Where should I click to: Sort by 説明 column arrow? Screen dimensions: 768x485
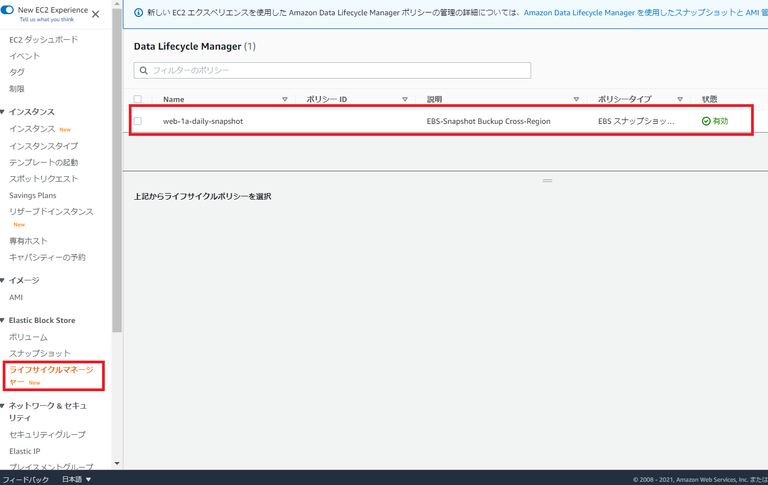[576, 99]
